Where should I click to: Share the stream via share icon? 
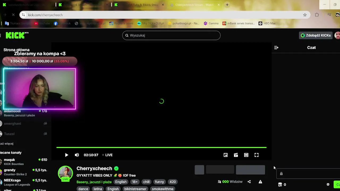tap(249, 182)
